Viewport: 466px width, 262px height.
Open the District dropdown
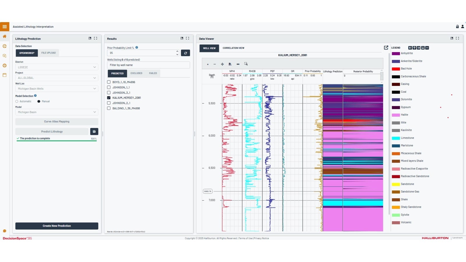click(x=57, y=67)
